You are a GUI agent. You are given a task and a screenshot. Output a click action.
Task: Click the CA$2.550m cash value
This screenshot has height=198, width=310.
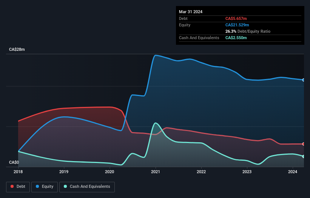click(236, 38)
